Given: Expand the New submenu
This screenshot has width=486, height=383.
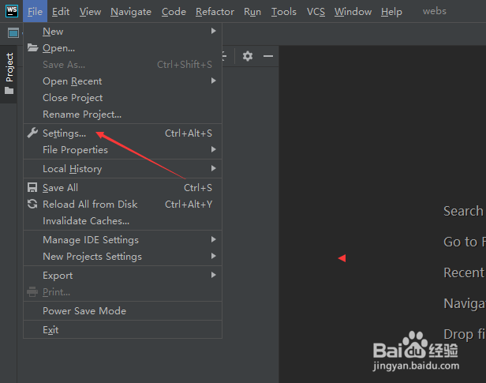Looking at the screenshot, I should (x=123, y=32).
